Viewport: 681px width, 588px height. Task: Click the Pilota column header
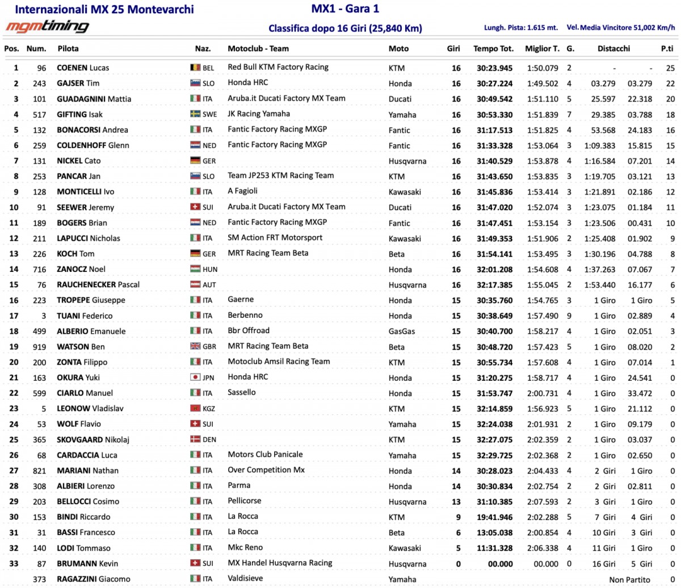pyautogui.click(x=68, y=49)
